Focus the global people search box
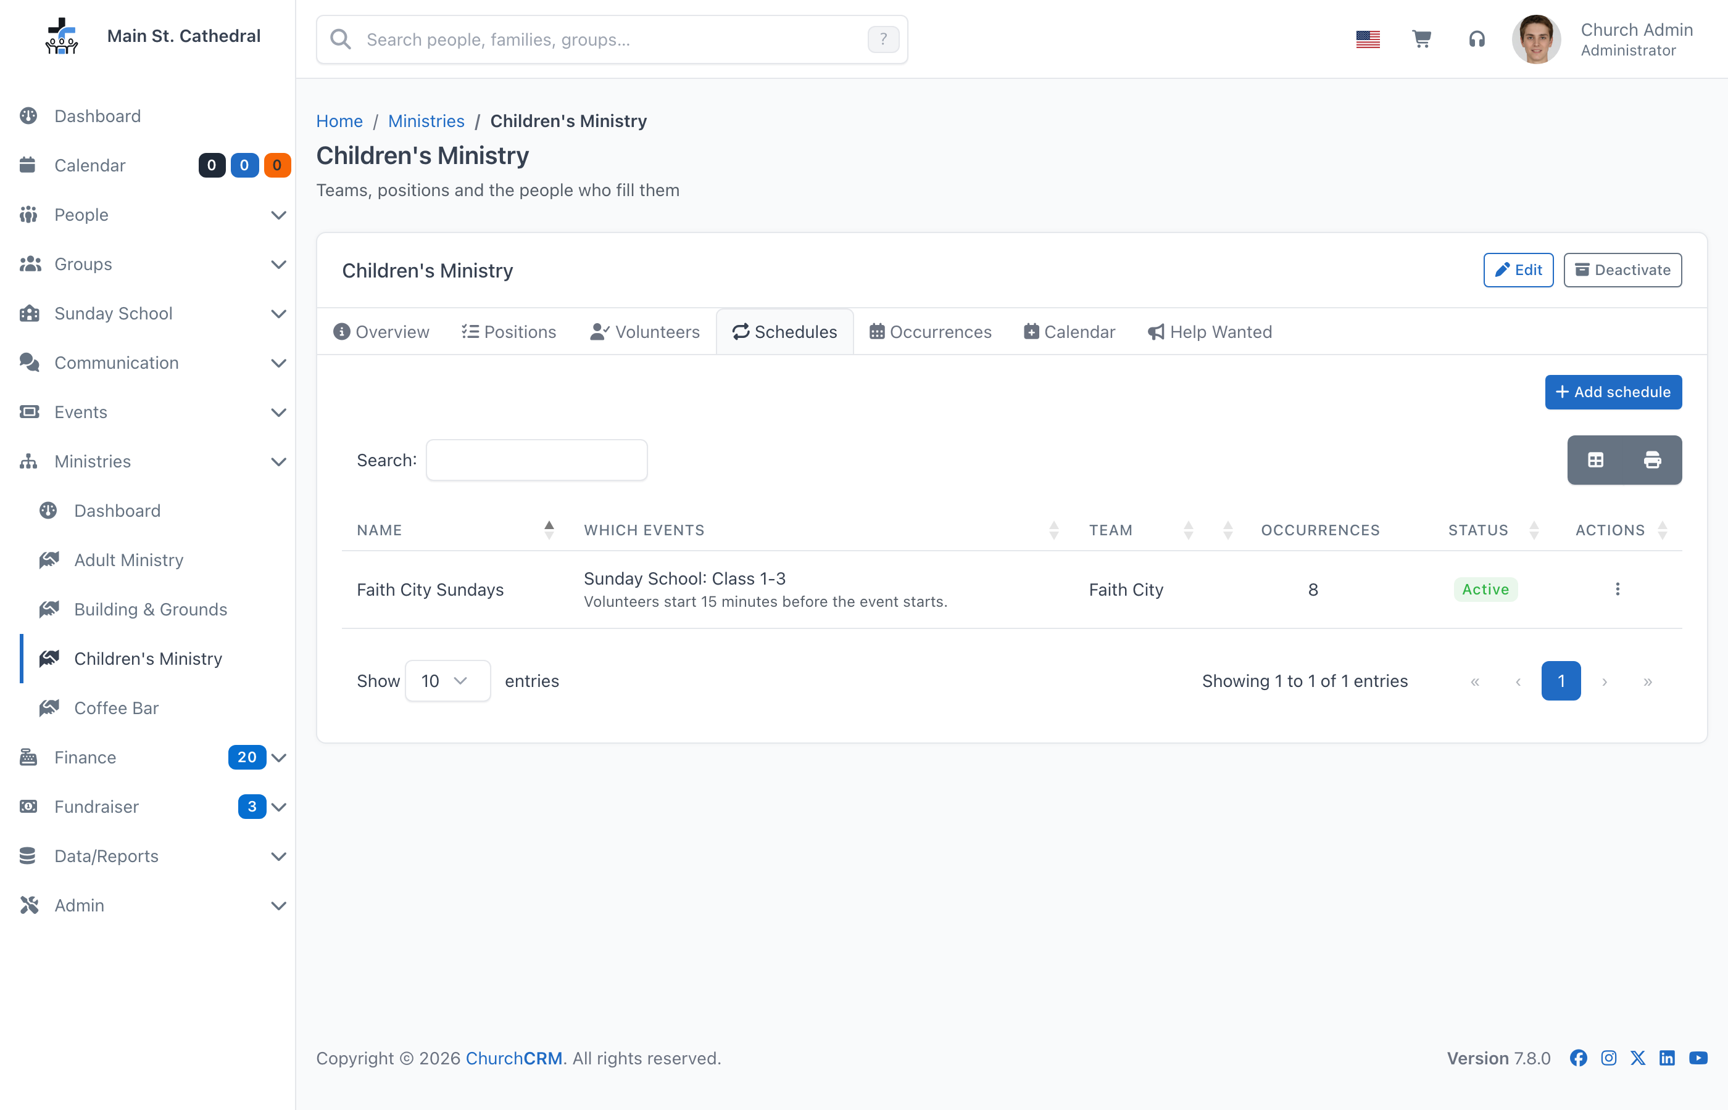Image resolution: width=1728 pixels, height=1110 pixels. point(612,39)
